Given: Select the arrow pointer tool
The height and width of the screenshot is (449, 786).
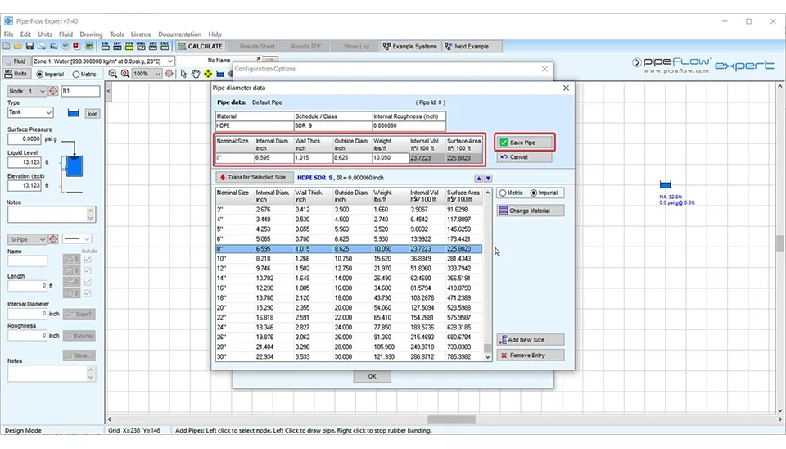Looking at the screenshot, I should [183, 74].
